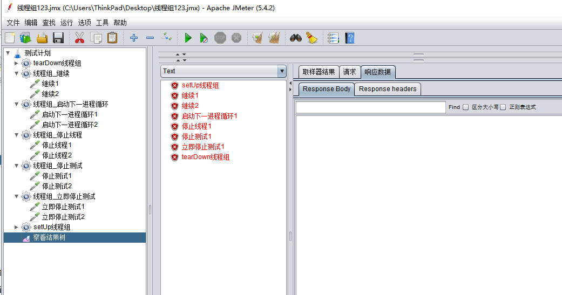Collapse the 线程组_停止测试 node

[x=17, y=166]
